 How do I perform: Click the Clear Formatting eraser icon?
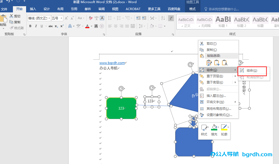coord(91,18)
